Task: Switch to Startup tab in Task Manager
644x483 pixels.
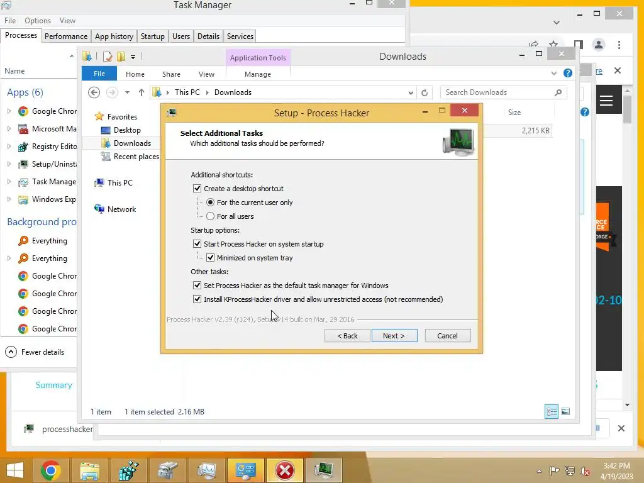Action: point(153,36)
